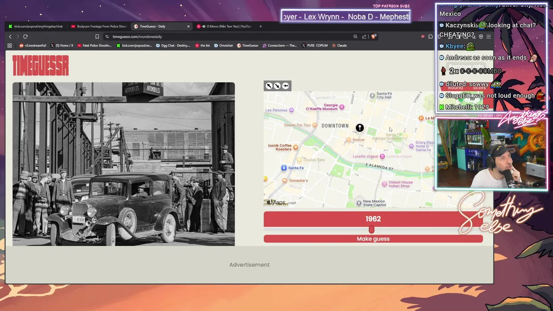Screen dimensions: 553x311
Task: Click the page zoom magnifier icon
Action: (355, 37)
